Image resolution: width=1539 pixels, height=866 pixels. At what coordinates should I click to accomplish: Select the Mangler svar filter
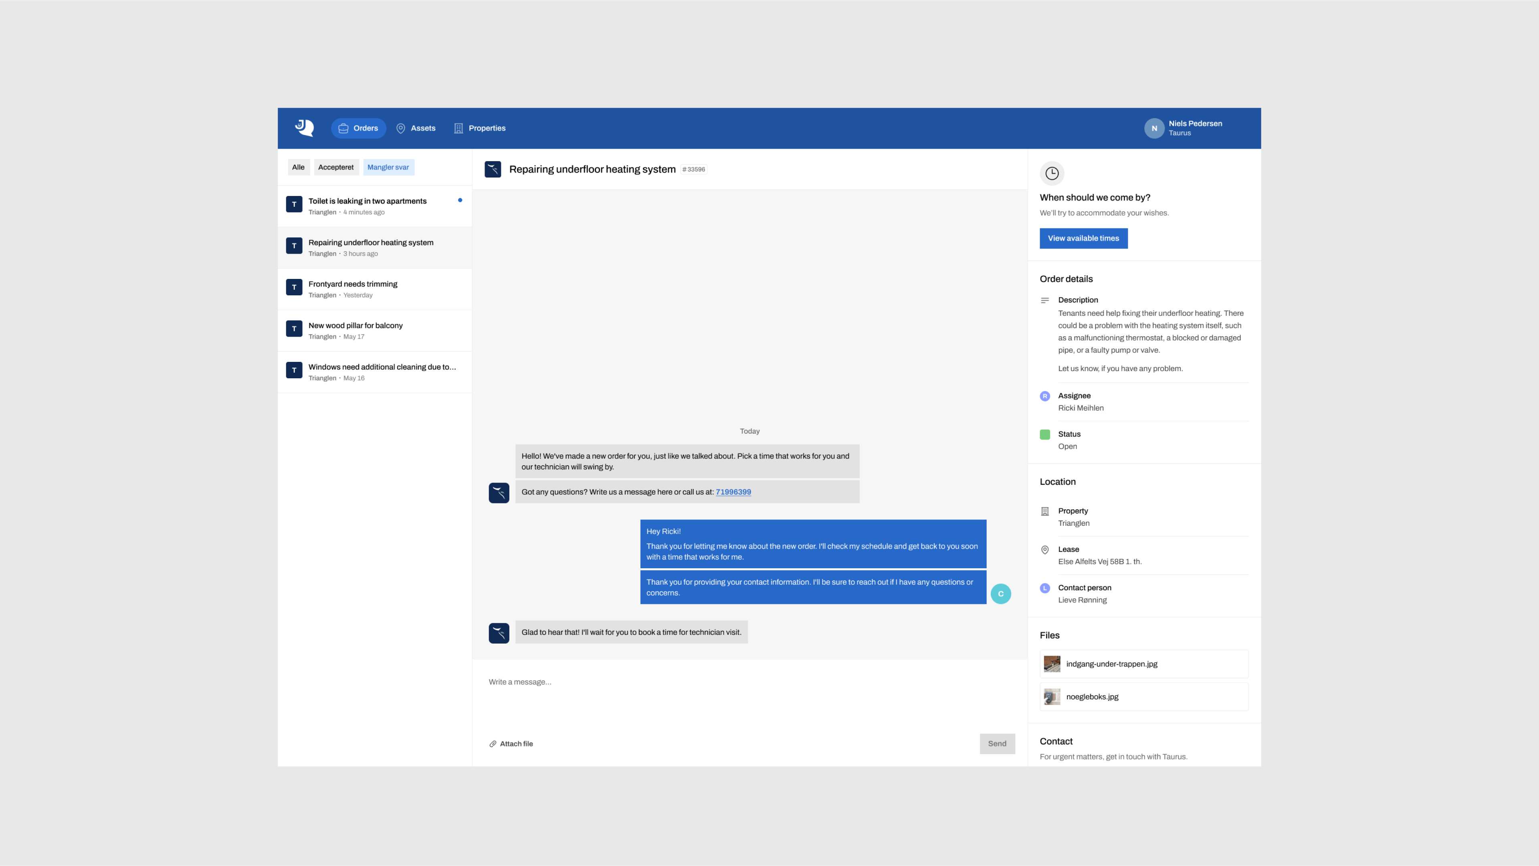point(388,167)
